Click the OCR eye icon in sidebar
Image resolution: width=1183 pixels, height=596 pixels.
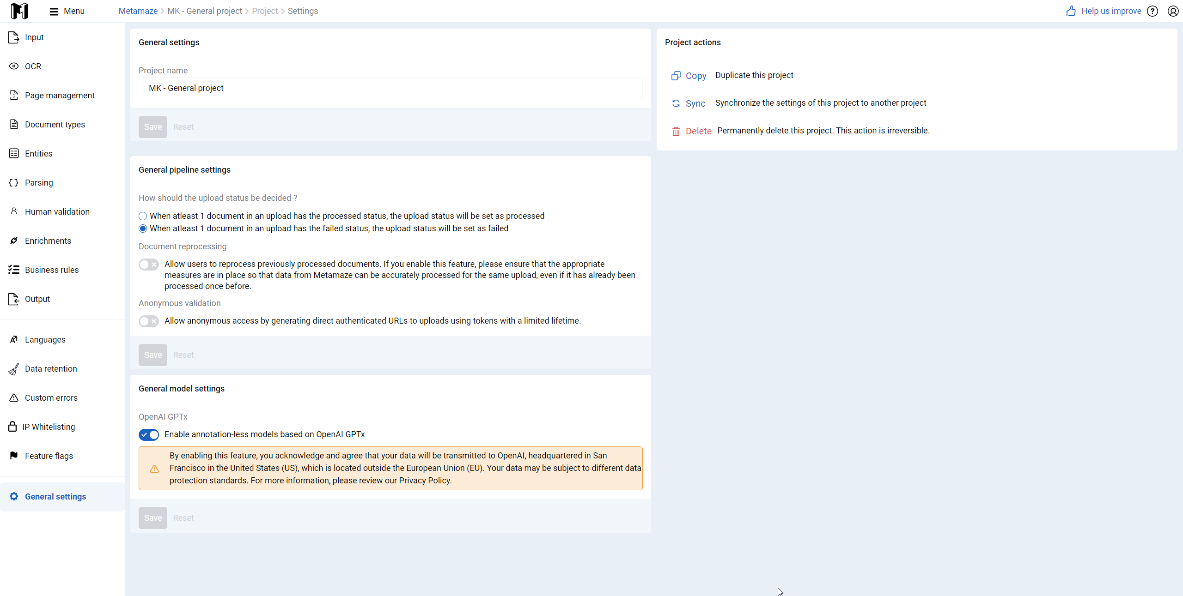point(14,66)
